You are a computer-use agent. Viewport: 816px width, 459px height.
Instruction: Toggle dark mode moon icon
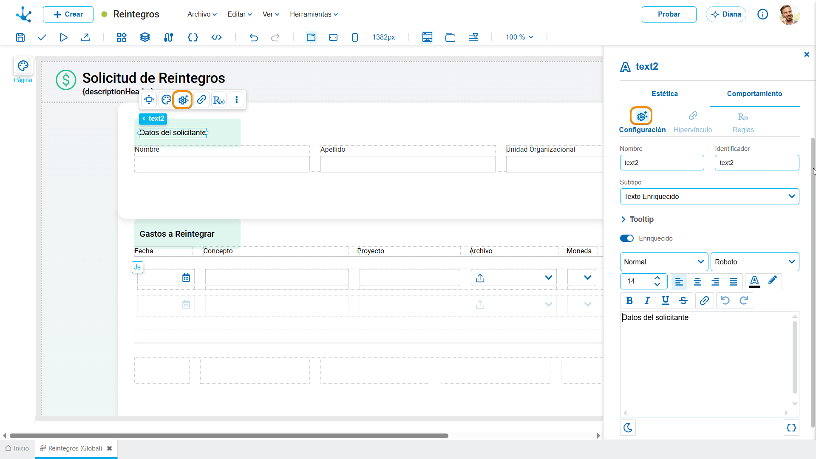tap(628, 428)
